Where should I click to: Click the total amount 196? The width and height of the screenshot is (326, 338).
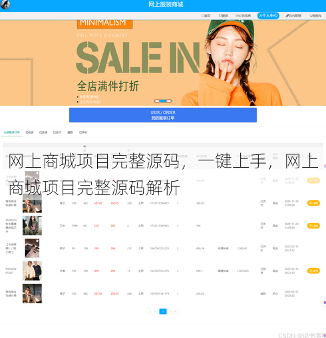[198, 226]
